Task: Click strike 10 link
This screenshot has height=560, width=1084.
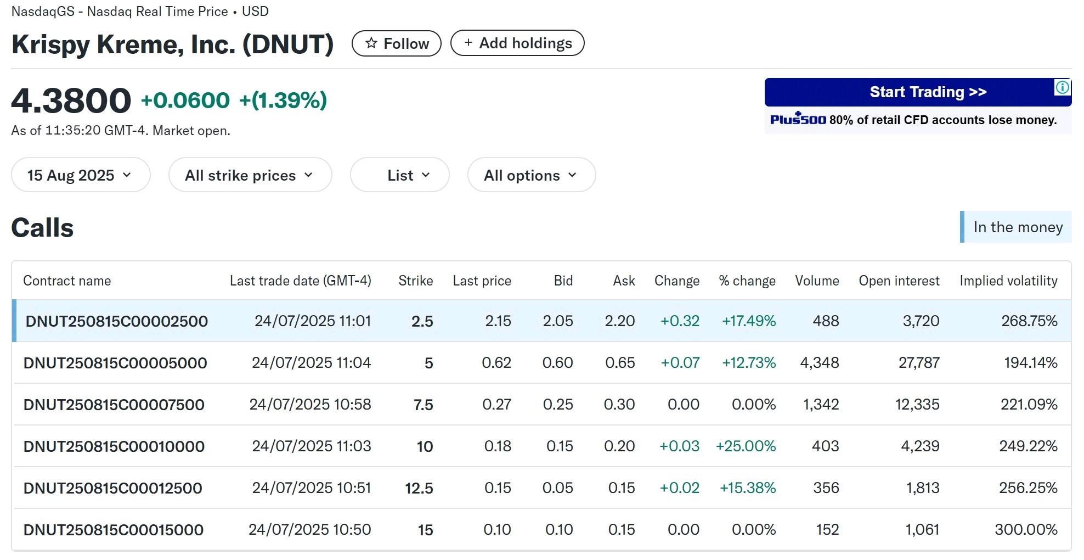Action: tap(425, 446)
